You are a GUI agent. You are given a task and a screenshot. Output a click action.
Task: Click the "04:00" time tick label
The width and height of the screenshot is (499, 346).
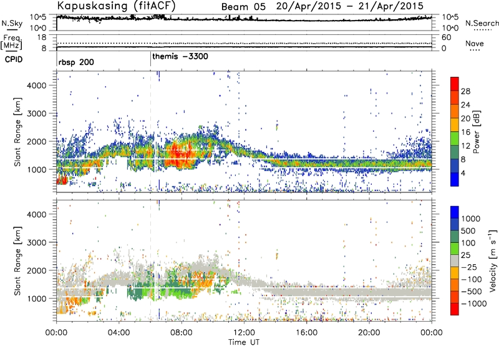[119, 333]
